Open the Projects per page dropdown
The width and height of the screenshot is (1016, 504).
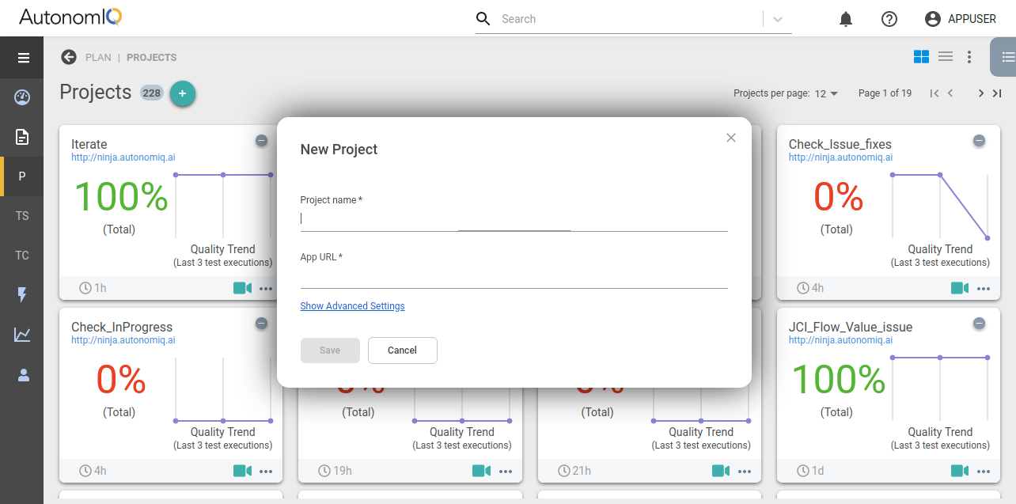coord(826,93)
